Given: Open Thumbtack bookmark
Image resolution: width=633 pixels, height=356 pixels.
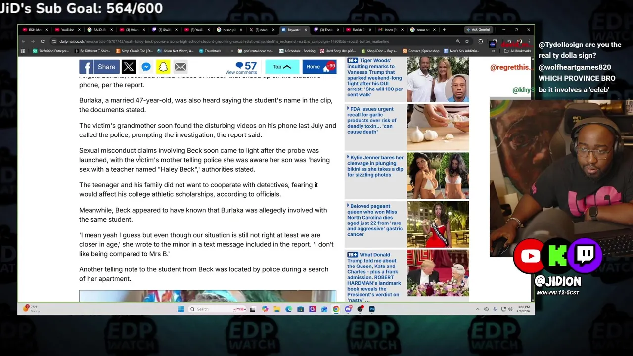Looking at the screenshot, I should [210, 51].
